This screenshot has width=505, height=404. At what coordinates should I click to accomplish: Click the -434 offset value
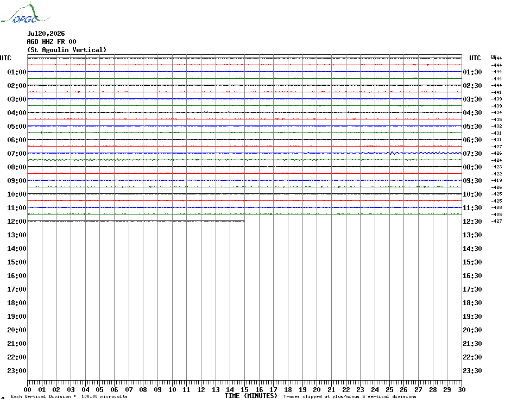[497, 113]
